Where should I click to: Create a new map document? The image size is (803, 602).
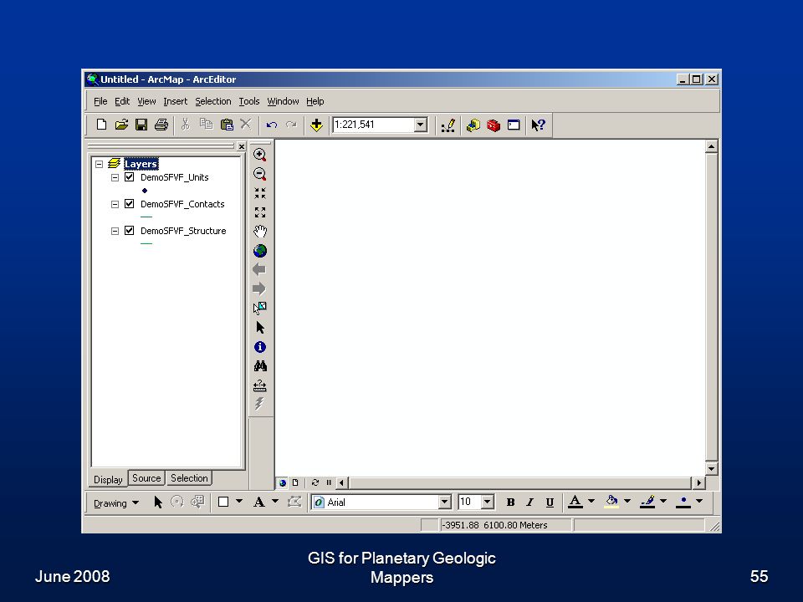click(x=101, y=125)
